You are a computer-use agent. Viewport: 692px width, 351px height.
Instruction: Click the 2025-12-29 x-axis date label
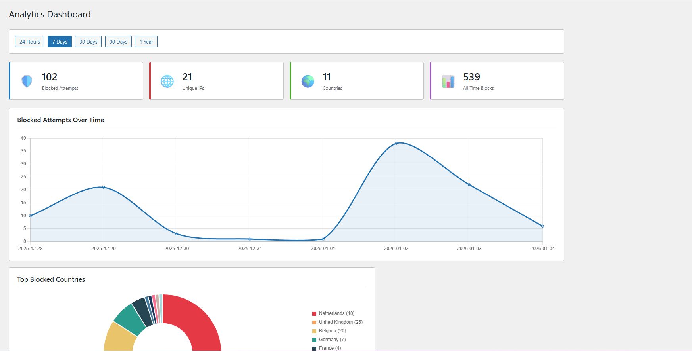coord(104,249)
